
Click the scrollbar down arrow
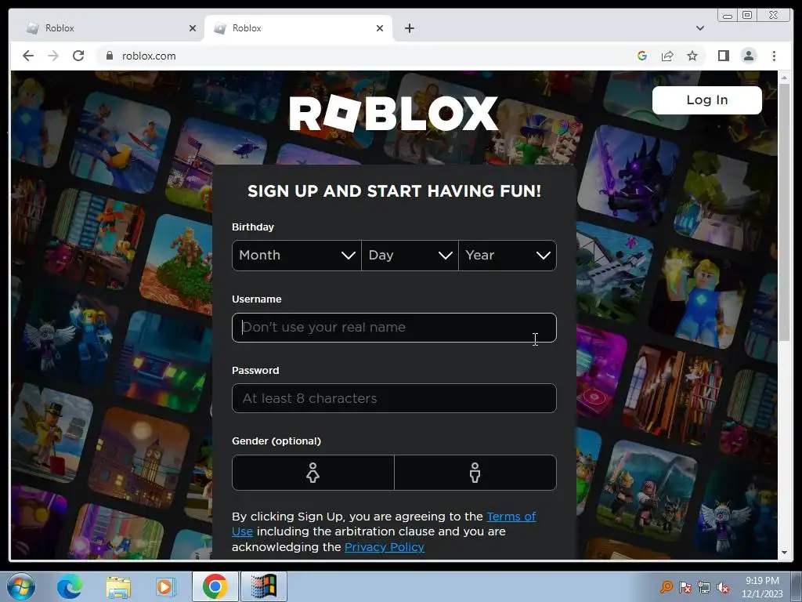point(784,553)
